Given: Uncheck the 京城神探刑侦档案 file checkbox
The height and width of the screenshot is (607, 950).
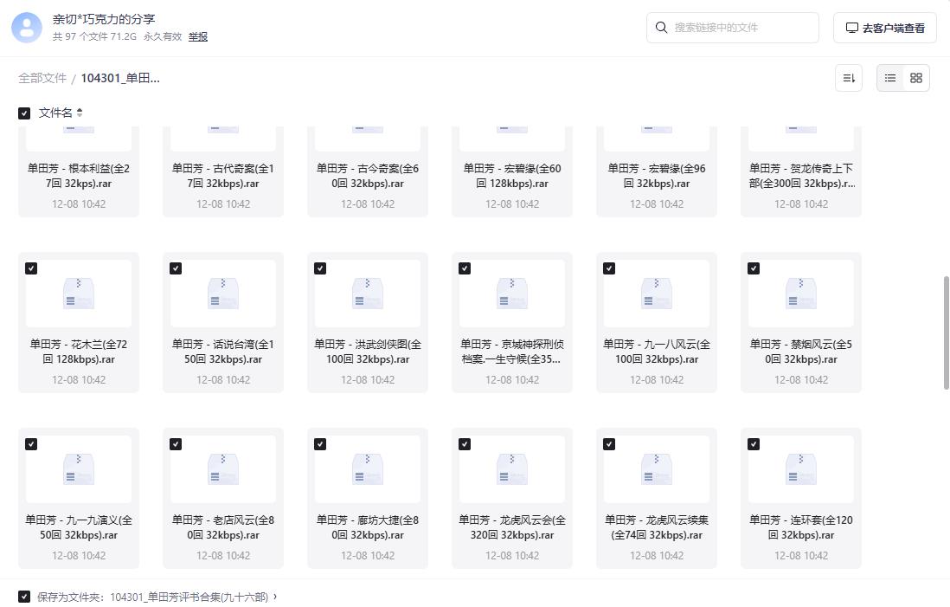Looking at the screenshot, I should point(465,268).
